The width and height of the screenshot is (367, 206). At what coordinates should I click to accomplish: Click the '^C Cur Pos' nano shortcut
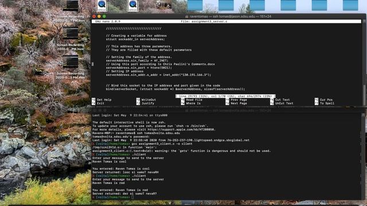pyautogui.click(x=324, y=100)
